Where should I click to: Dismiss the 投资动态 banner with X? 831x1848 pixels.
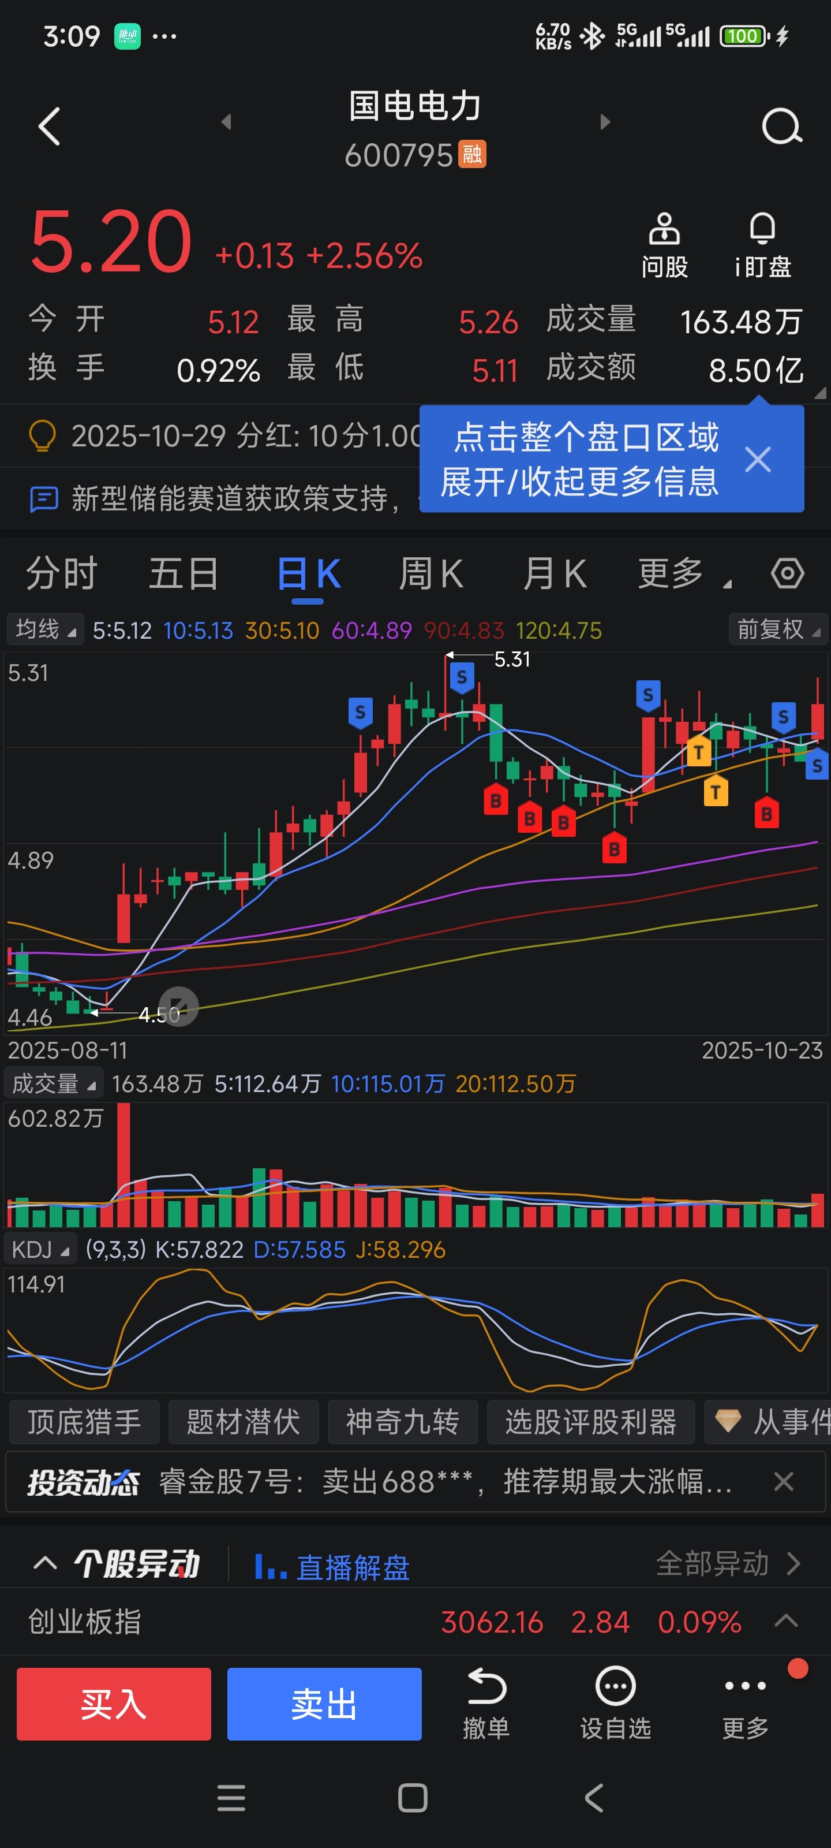(x=784, y=1481)
